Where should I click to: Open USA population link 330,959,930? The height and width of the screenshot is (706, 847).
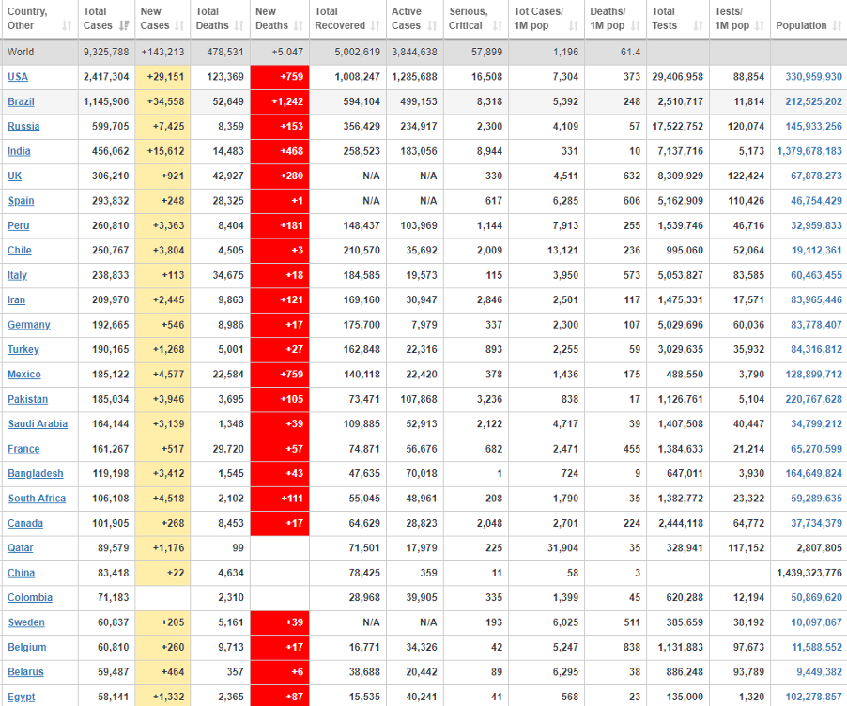pos(813,77)
